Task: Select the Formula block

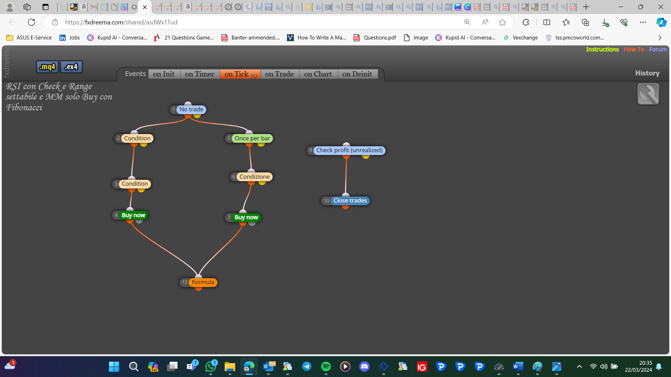Action: pos(203,282)
